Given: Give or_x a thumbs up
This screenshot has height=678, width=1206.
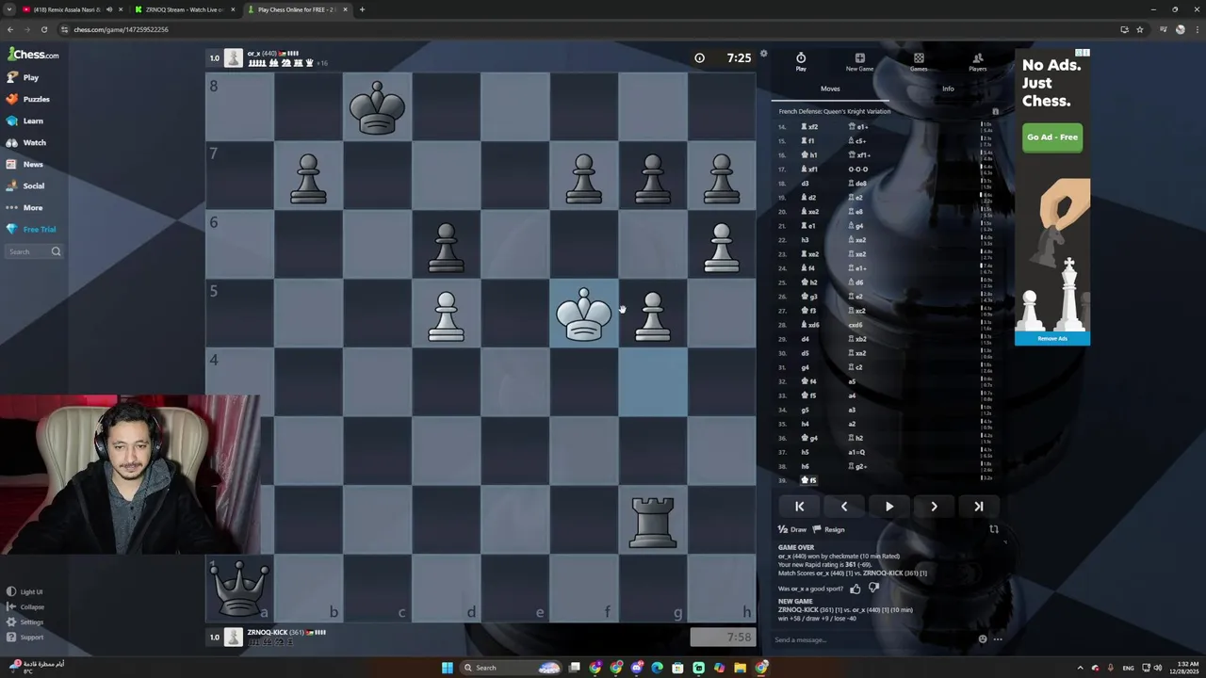Looking at the screenshot, I should pos(856,589).
